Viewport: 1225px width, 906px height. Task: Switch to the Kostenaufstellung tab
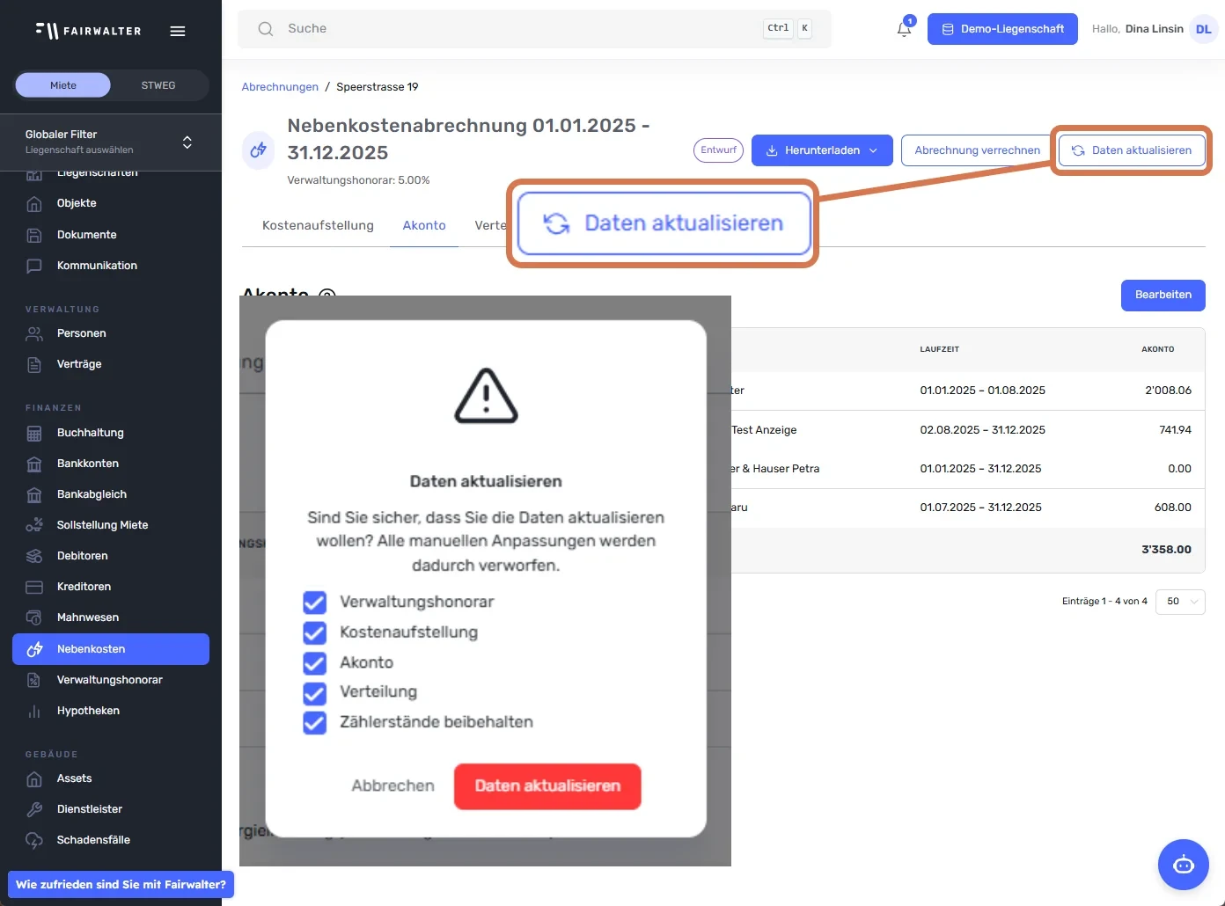(x=318, y=226)
